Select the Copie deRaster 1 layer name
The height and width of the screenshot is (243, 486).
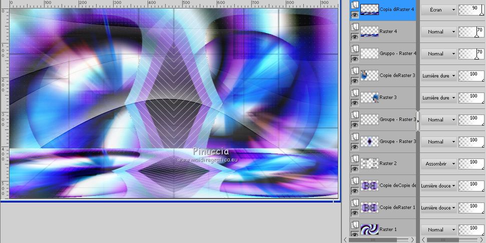coord(397,207)
